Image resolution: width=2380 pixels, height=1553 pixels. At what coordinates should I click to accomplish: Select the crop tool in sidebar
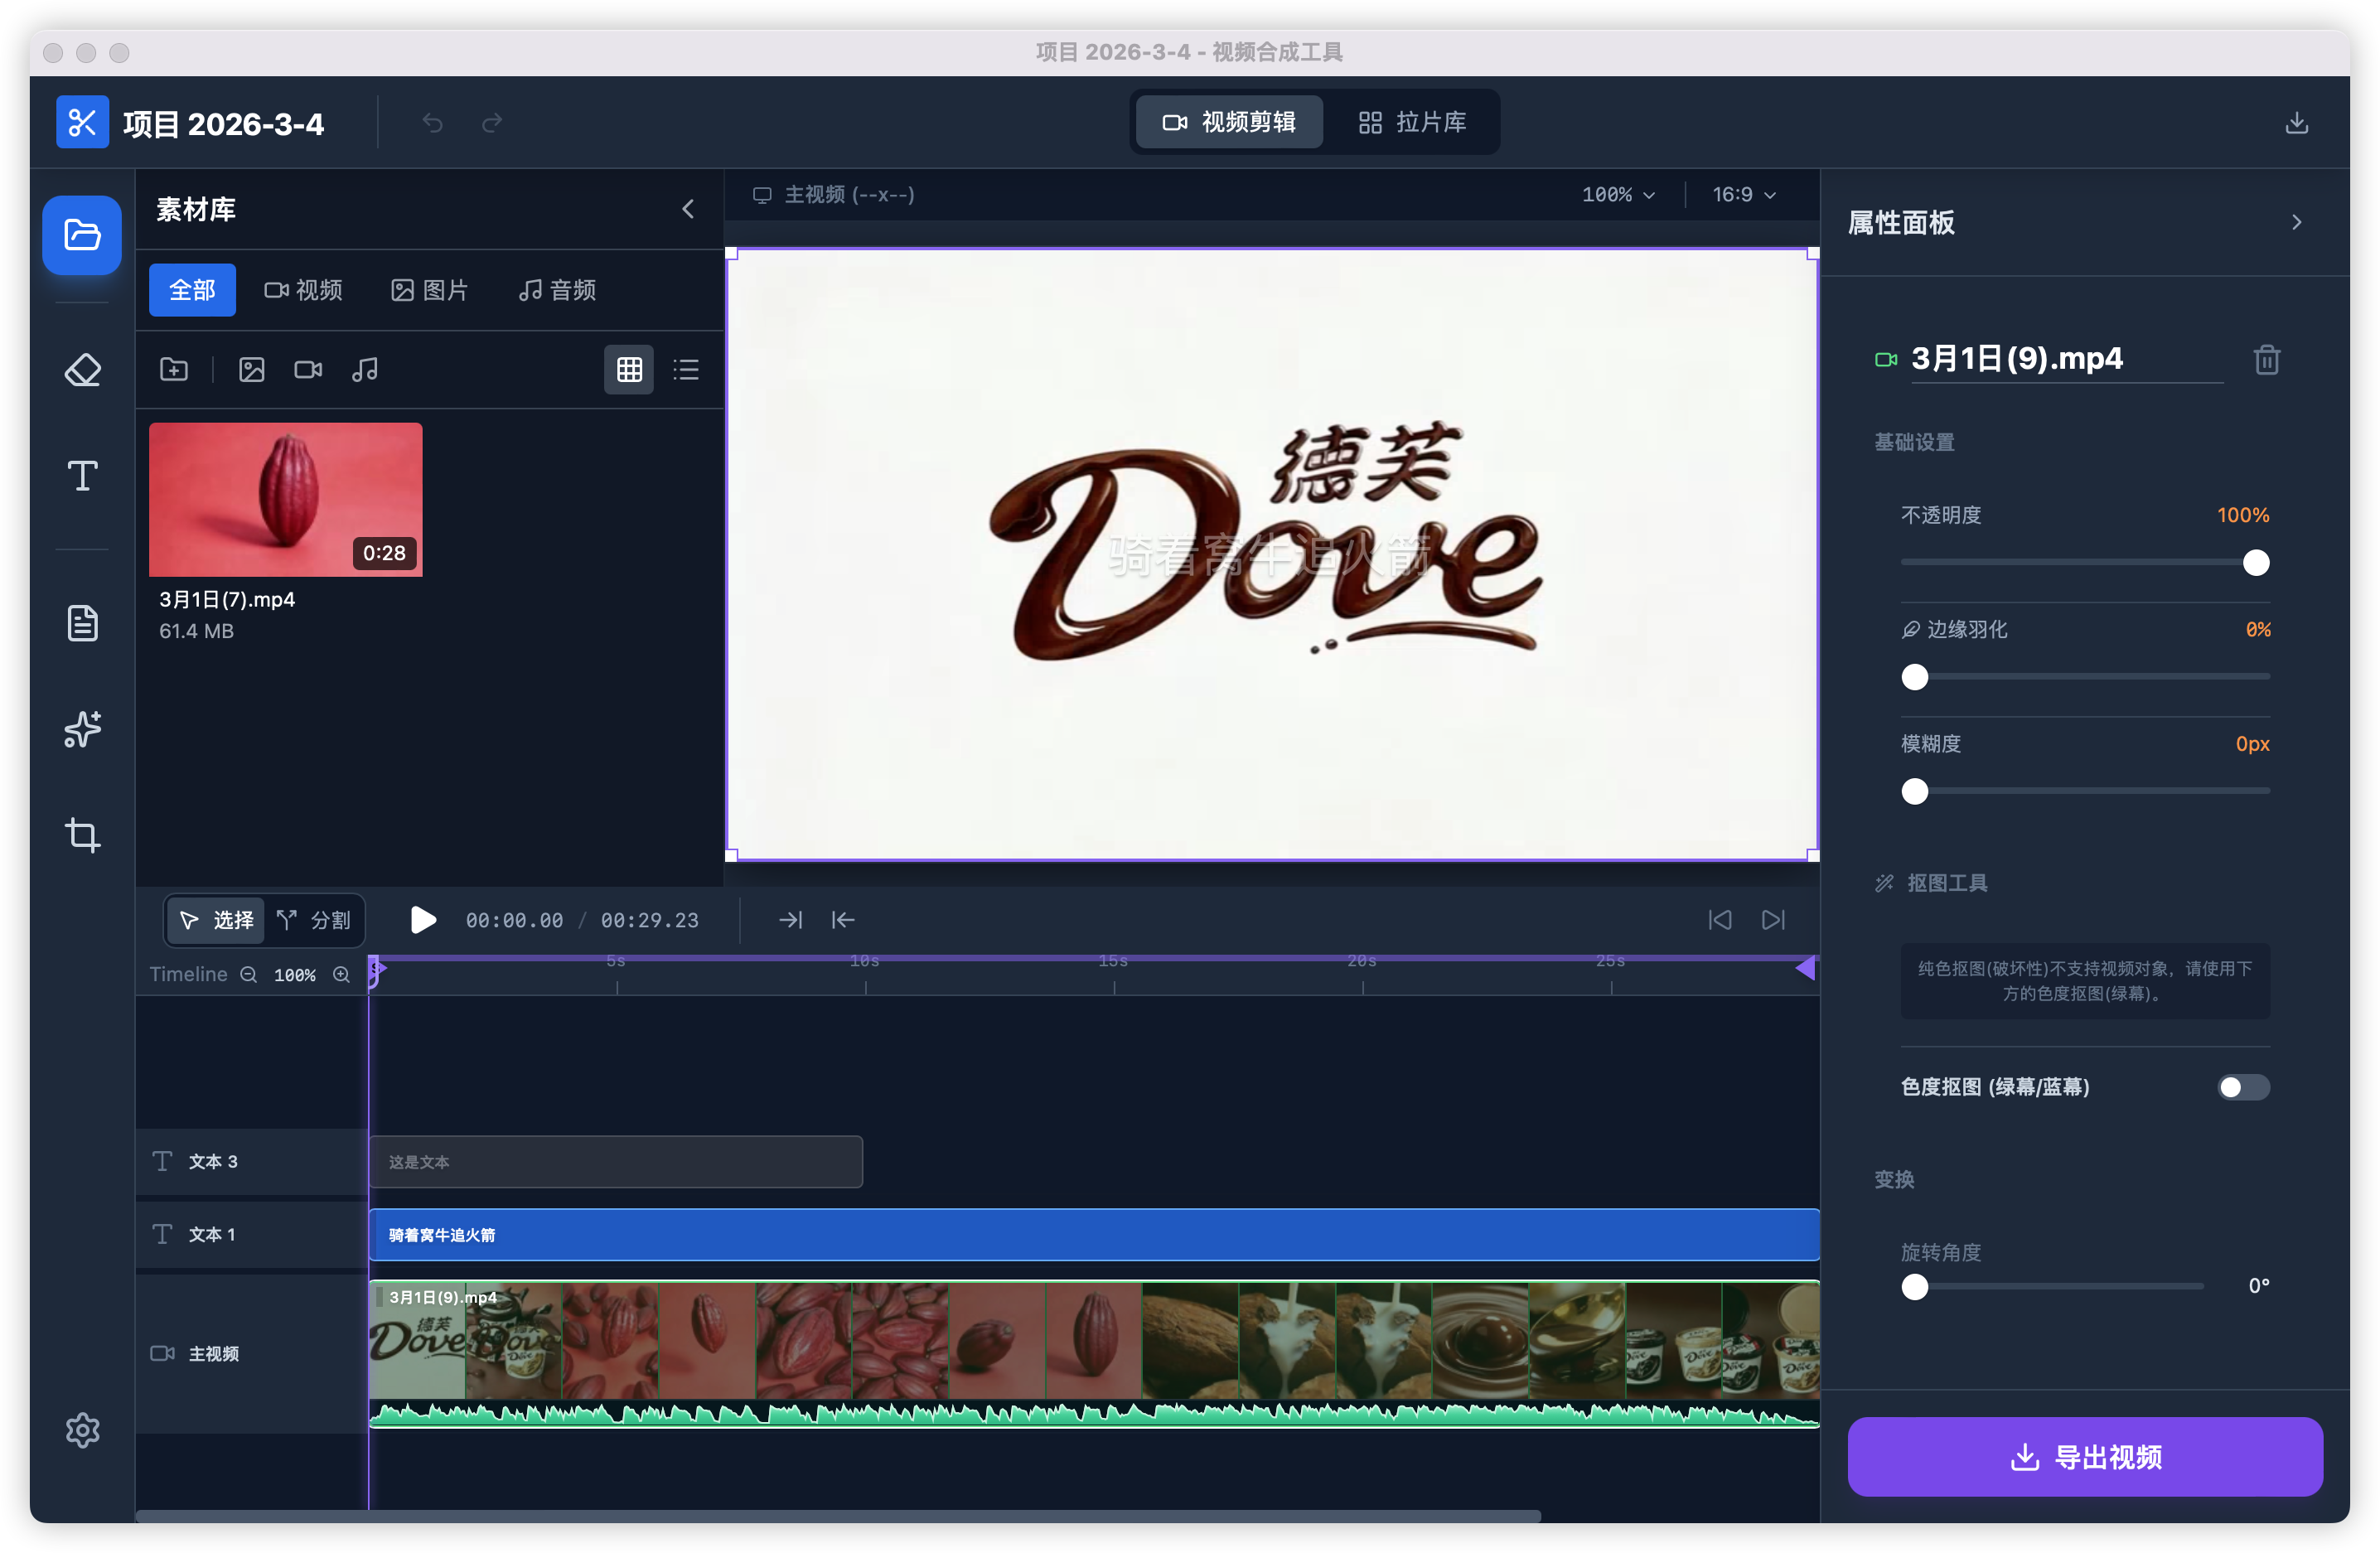pos(82,835)
